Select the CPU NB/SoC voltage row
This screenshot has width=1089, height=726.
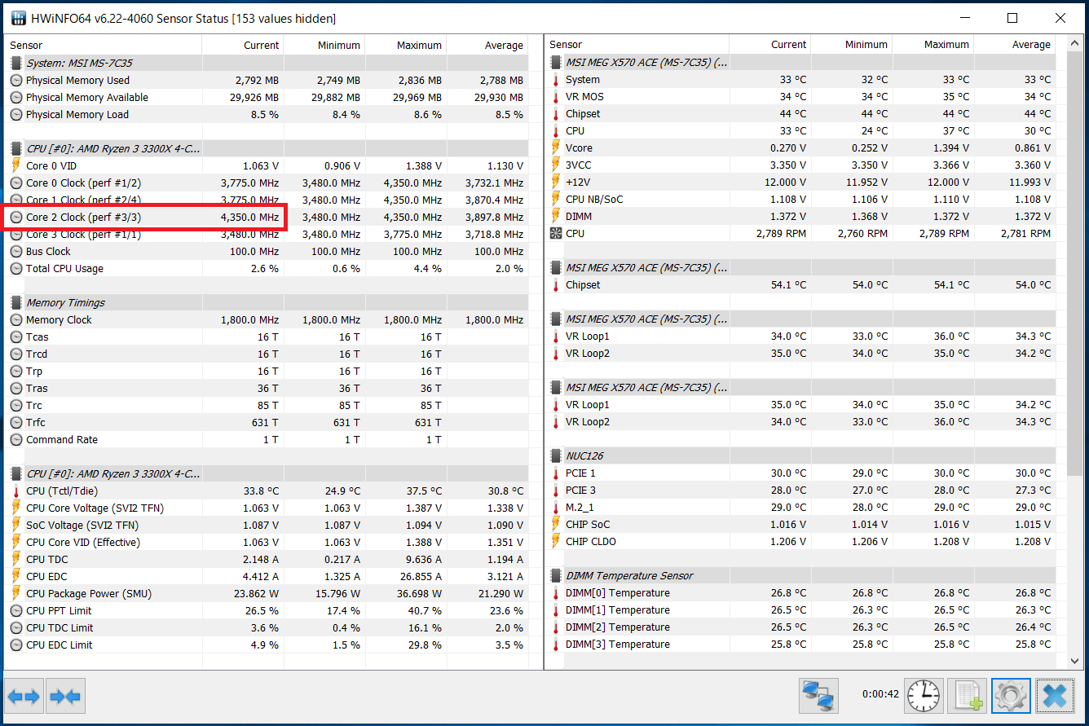(x=800, y=200)
